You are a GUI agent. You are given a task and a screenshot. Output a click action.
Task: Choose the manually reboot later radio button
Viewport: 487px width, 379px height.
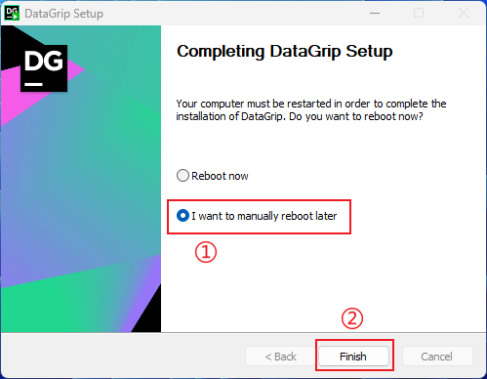[x=183, y=216]
